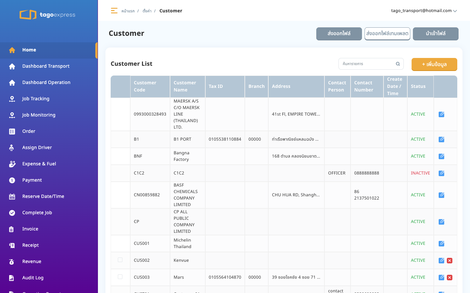Click edit icon for Mars row
The image size is (470, 293).
442,277
